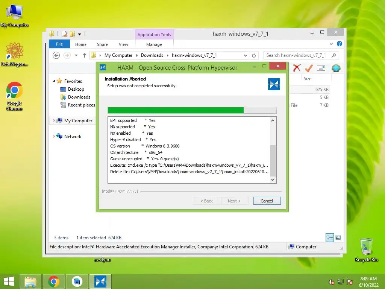
Task: Select the Application Tools contextual tab
Action: (154, 35)
